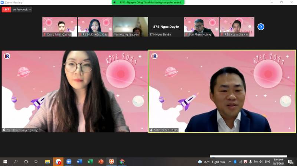Click the Windows Search icon

[16, 162]
